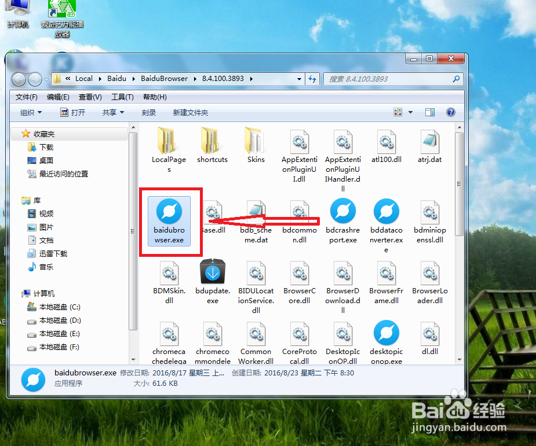
Task: Open the 工具(T) menu
Action: click(122, 97)
